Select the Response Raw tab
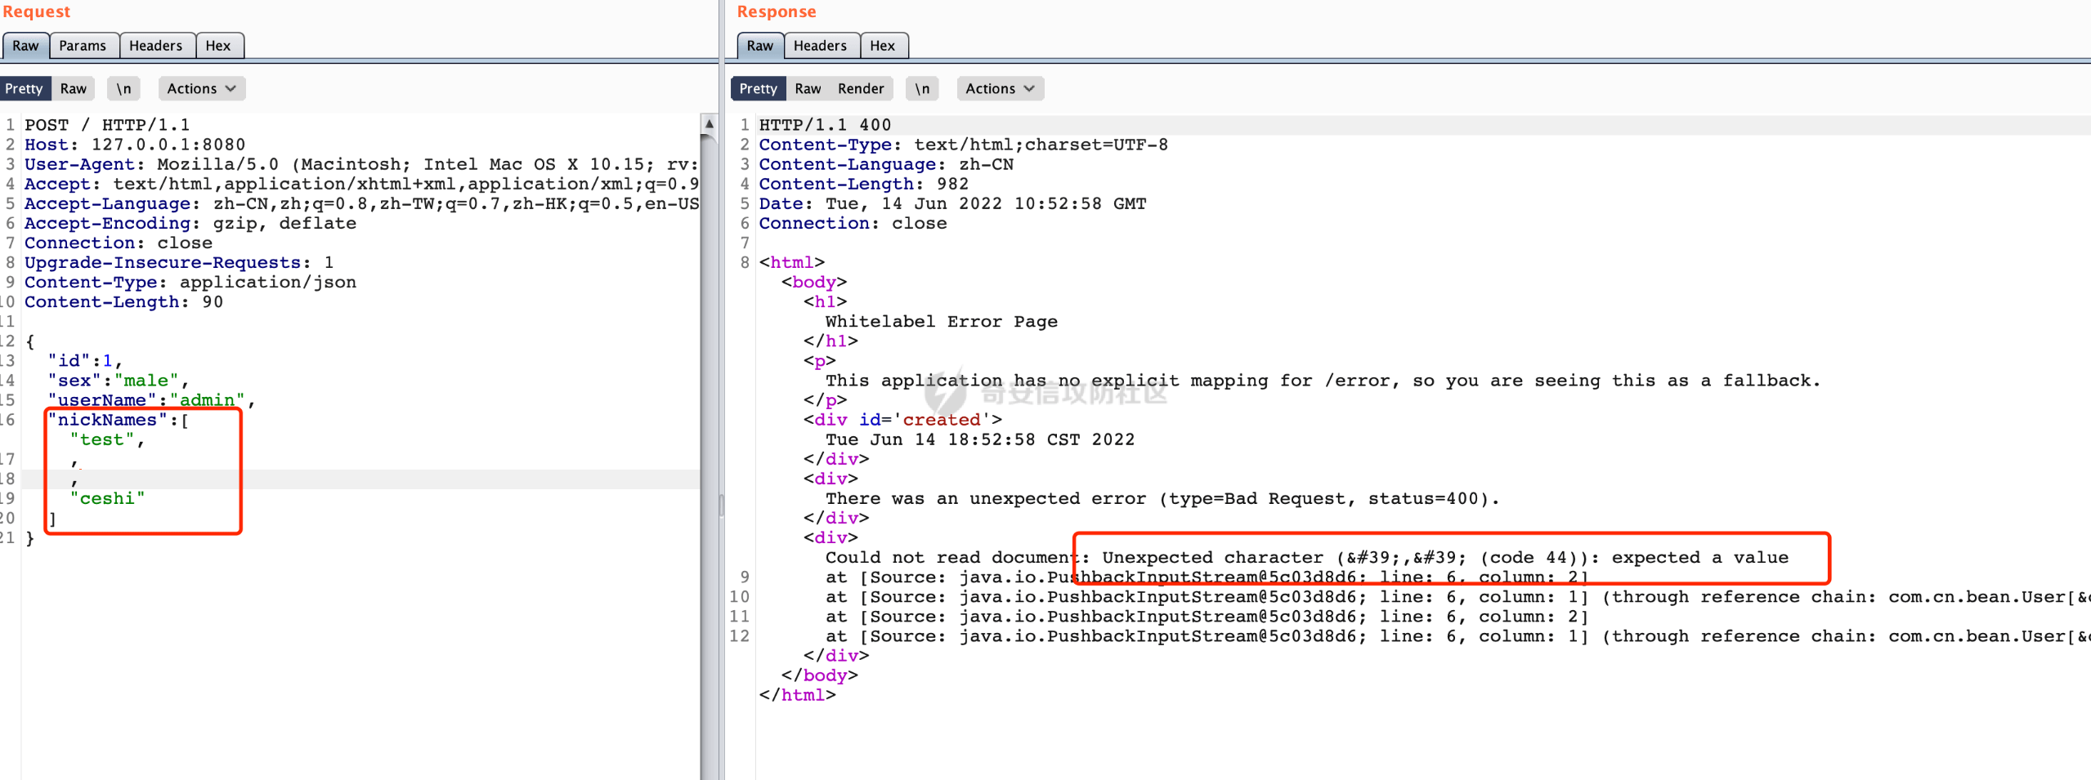2091x780 pixels. (x=759, y=46)
